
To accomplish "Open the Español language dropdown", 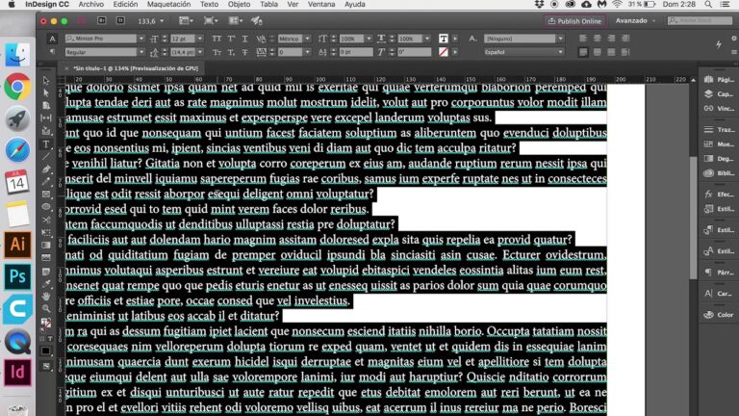I will tap(522, 52).
